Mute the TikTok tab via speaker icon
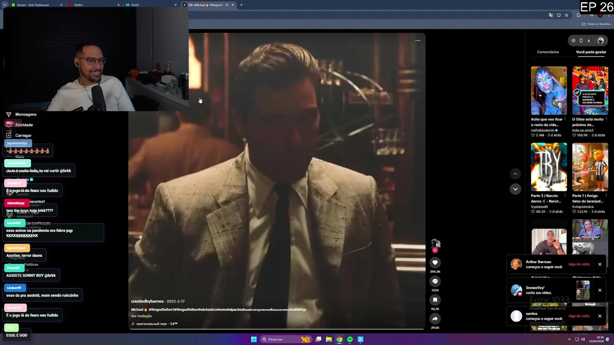 (227, 5)
